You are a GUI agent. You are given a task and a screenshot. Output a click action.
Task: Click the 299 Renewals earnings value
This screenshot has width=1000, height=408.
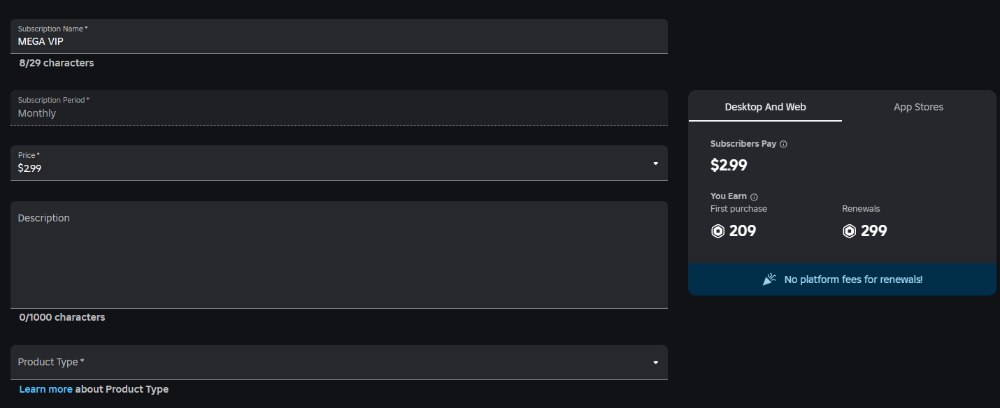[875, 231]
